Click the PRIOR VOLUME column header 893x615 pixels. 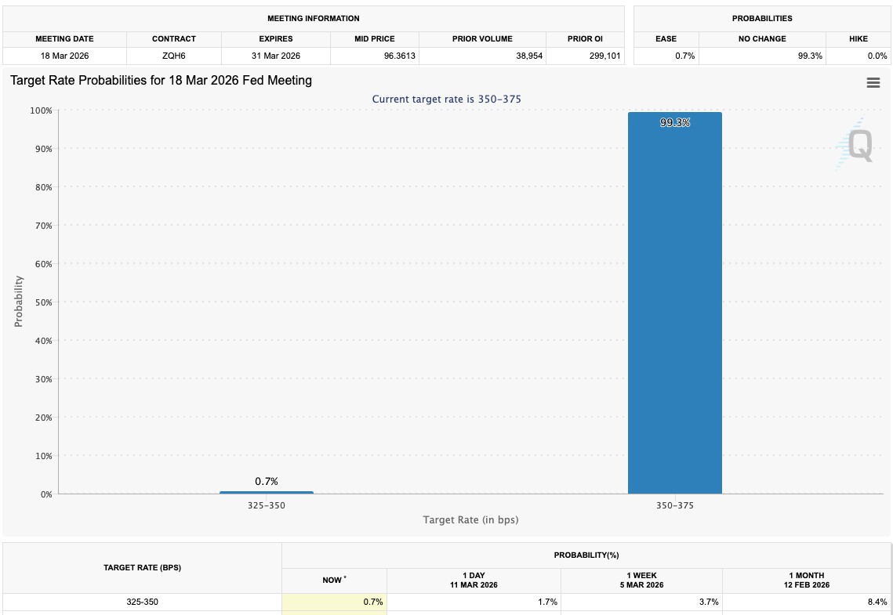coord(482,38)
